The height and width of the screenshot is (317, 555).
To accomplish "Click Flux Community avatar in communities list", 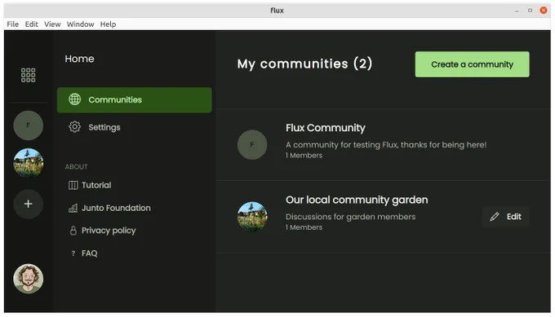I will 252,144.
